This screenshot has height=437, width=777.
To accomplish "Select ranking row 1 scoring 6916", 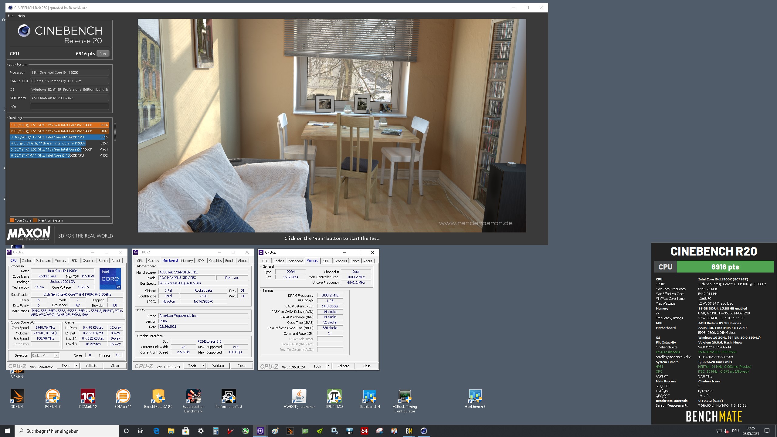I will 59,125.
